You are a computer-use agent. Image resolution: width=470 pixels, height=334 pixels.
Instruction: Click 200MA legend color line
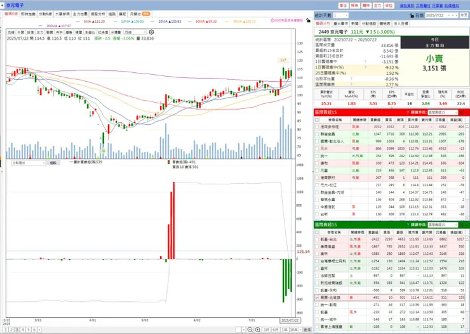tap(41, 26)
